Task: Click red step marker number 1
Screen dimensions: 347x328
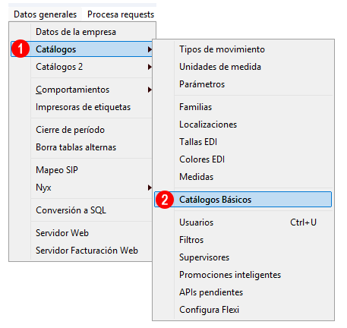Action: tap(21, 49)
